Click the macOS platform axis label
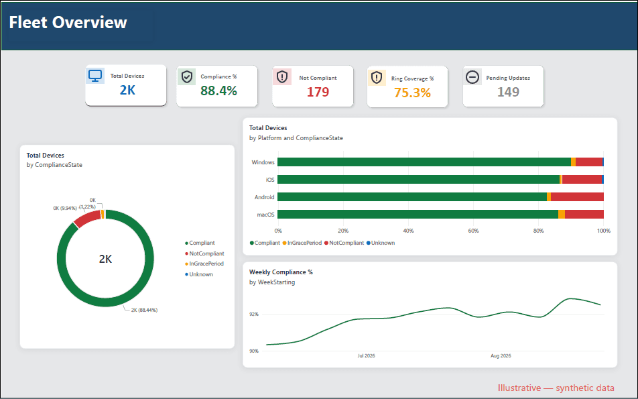 click(265, 215)
